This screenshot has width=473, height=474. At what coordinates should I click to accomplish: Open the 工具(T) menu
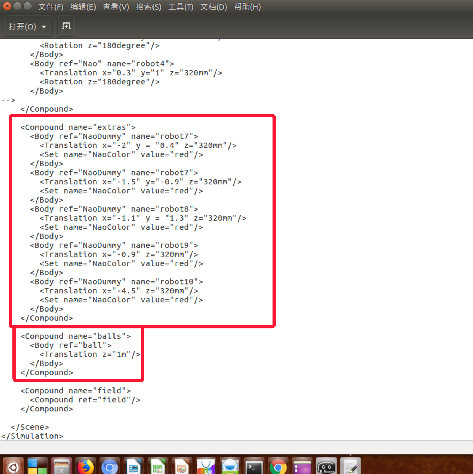181,7
